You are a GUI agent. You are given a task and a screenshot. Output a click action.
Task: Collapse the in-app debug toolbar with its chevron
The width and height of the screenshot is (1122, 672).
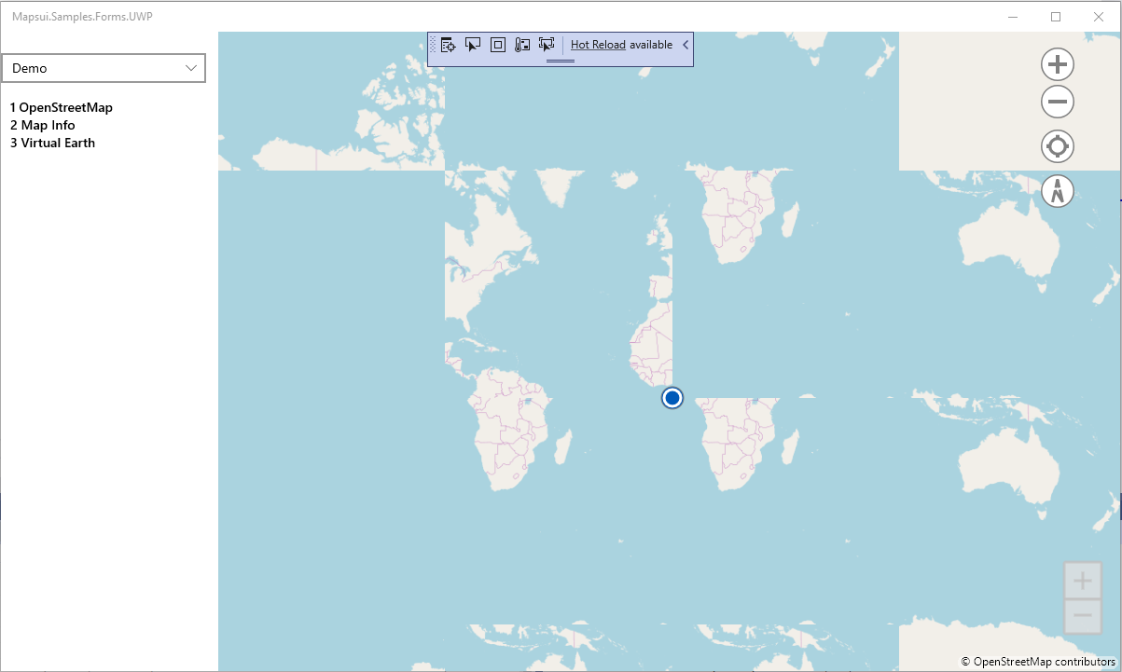(x=686, y=44)
